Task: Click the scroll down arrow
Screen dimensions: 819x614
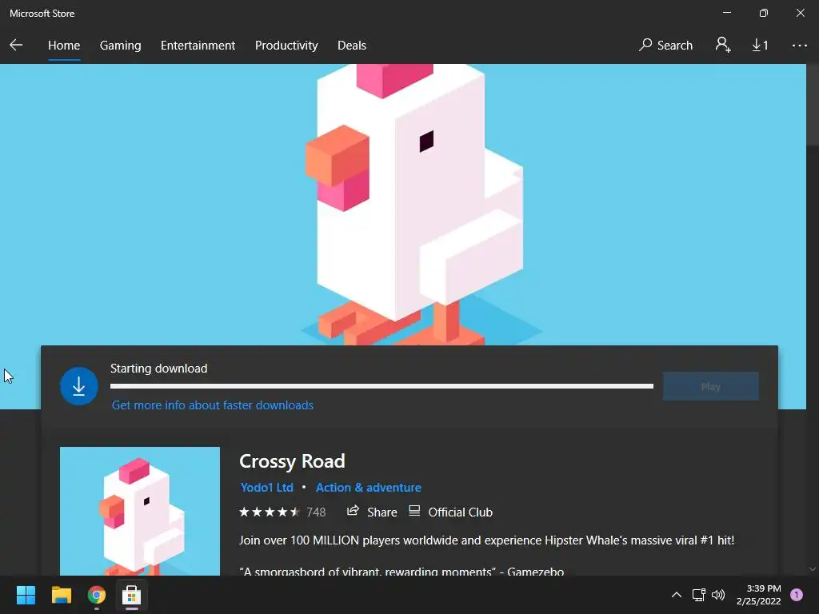Action: click(x=813, y=569)
